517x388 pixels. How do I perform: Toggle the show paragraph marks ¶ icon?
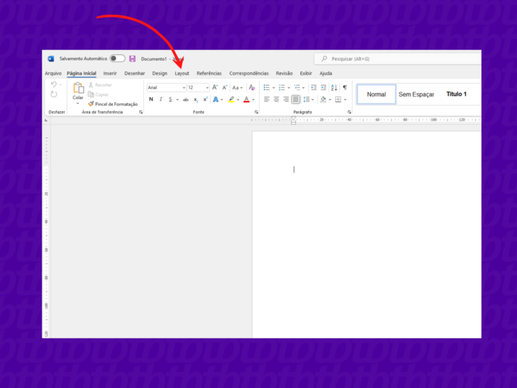click(x=345, y=88)
